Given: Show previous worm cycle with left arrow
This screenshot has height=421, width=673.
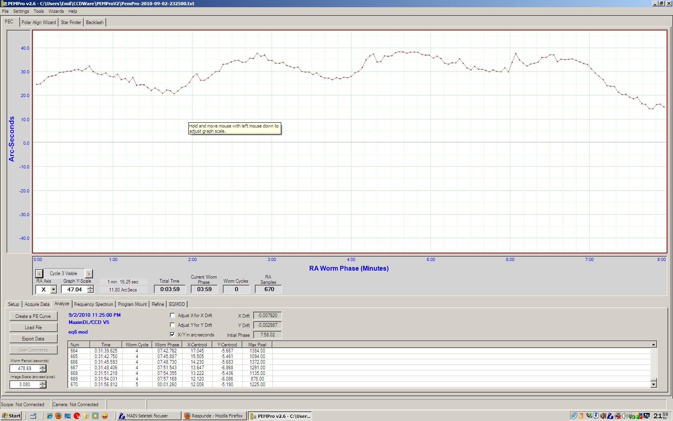Looking at the screenshot, I should pos(39,273).
